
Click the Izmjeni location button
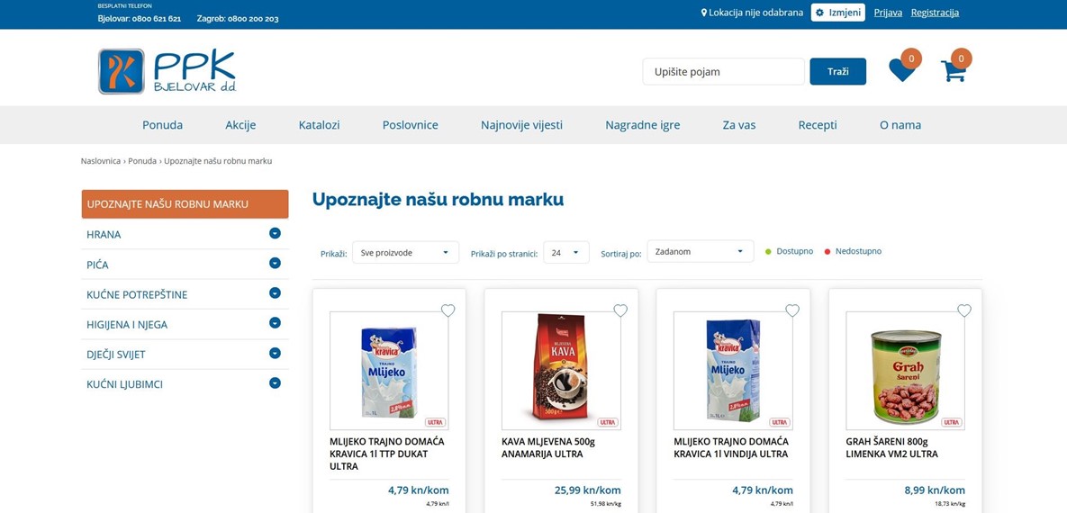point(837,13)
